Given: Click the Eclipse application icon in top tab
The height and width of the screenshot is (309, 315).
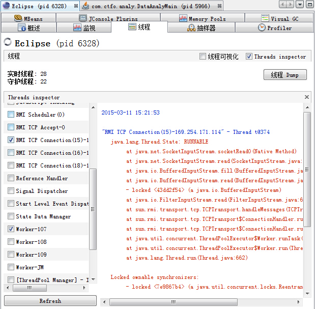Looking at the screenshot, I should 6,6.
